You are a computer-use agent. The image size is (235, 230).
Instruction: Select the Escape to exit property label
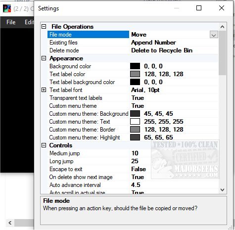[x=66, y=169]
